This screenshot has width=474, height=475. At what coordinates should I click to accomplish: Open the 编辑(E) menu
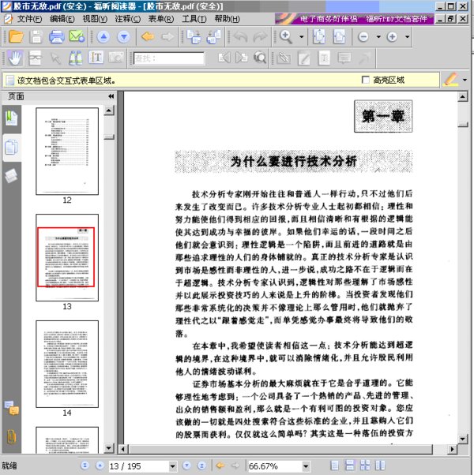(62, 19)
